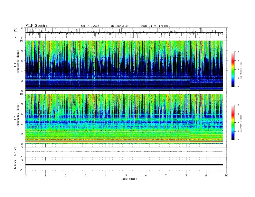Click the time axis tick label "7"
This screenshot has height=197, width=255.
[166, 175]
